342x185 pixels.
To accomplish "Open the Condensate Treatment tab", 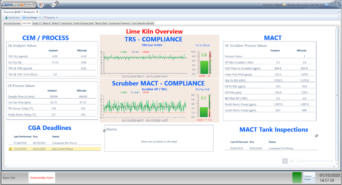I will click(x=119, y=23).
